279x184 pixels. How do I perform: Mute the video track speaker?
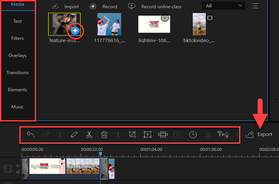tap(18, 166)
